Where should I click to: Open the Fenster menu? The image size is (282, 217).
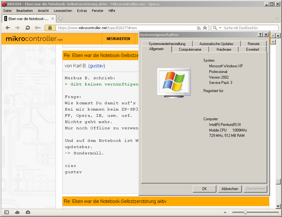pyautogui.click(x=98, y=11)
